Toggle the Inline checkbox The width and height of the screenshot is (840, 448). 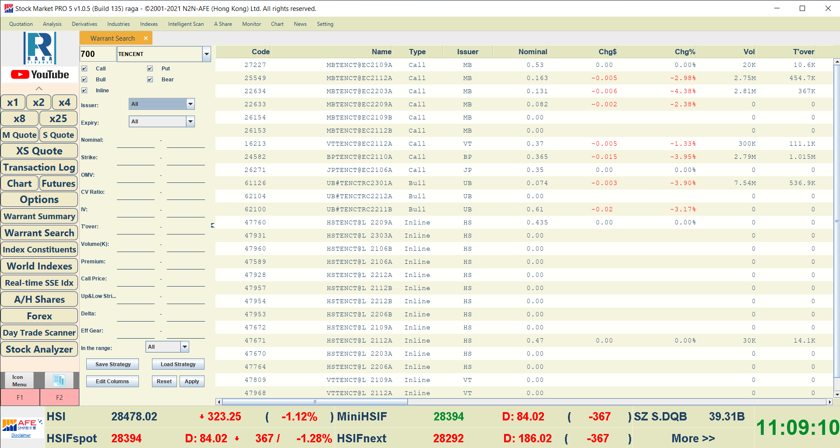[x=85, y=91]
